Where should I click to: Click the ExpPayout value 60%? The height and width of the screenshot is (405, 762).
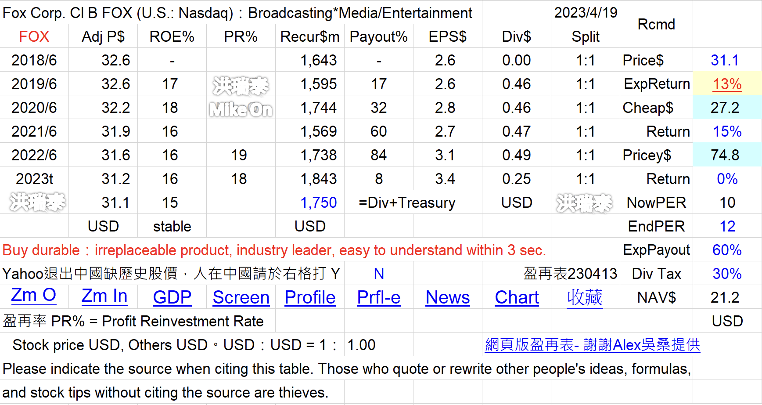click(727, 250)
